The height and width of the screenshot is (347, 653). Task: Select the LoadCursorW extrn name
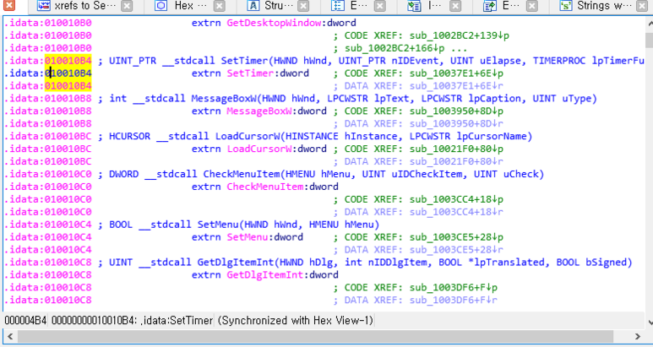click(258, 149)
